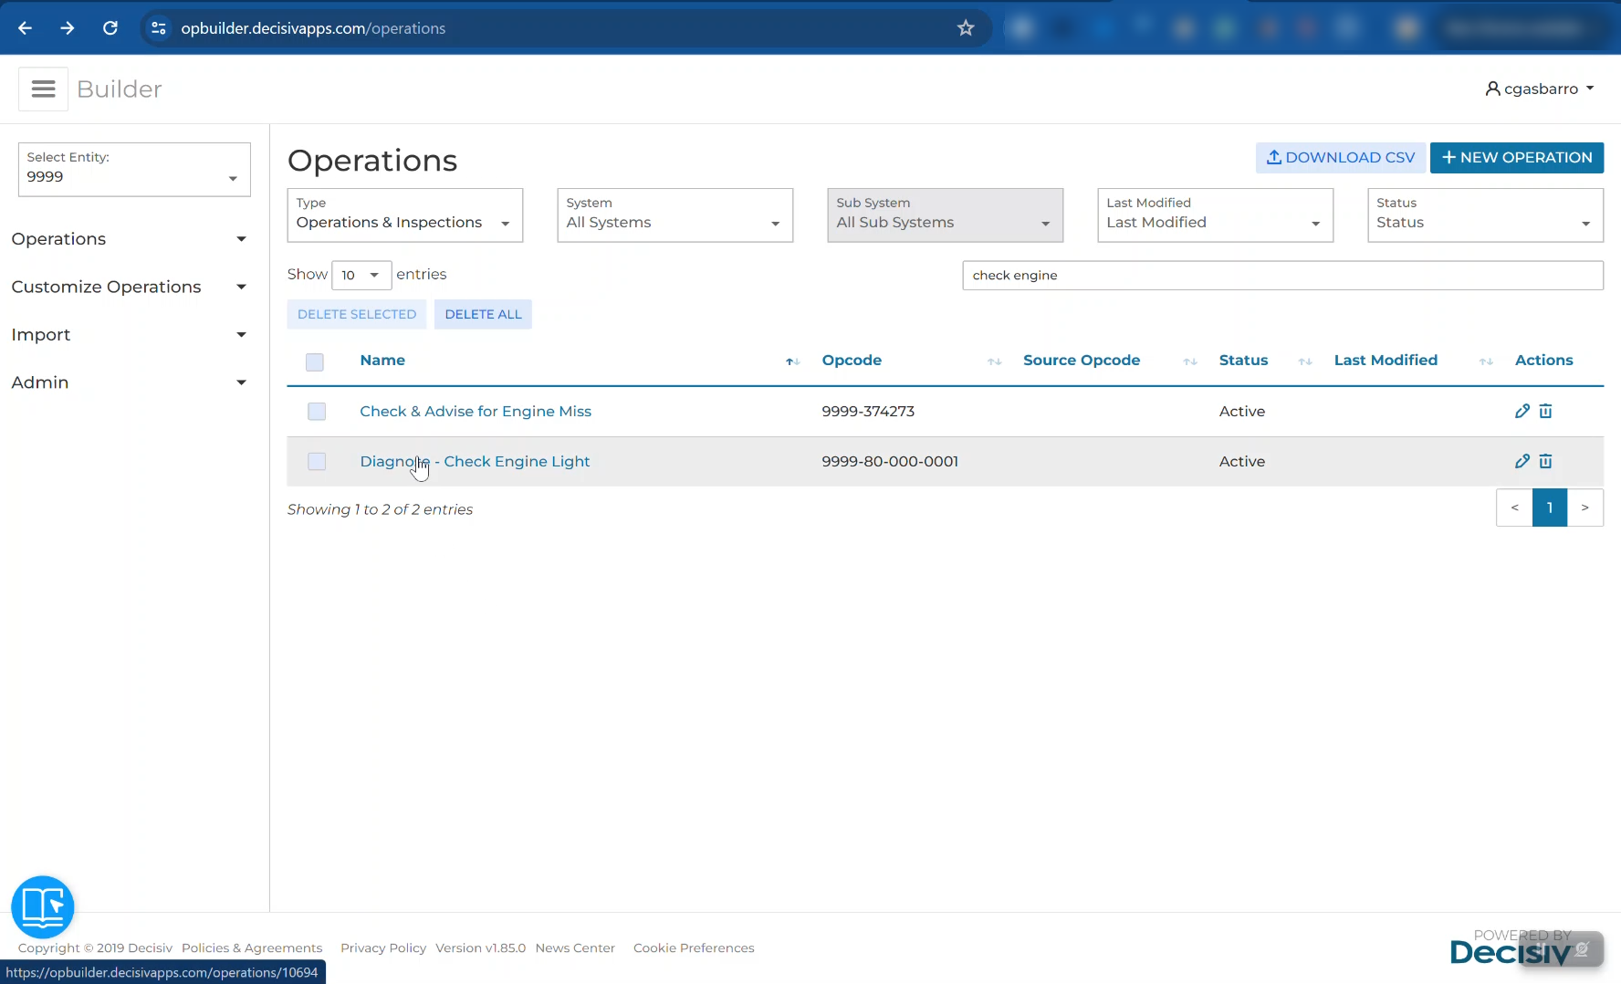Open Diagnose - Check Engine Light link

475,462
